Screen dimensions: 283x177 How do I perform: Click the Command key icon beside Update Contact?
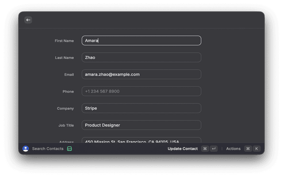pos(205,149)
